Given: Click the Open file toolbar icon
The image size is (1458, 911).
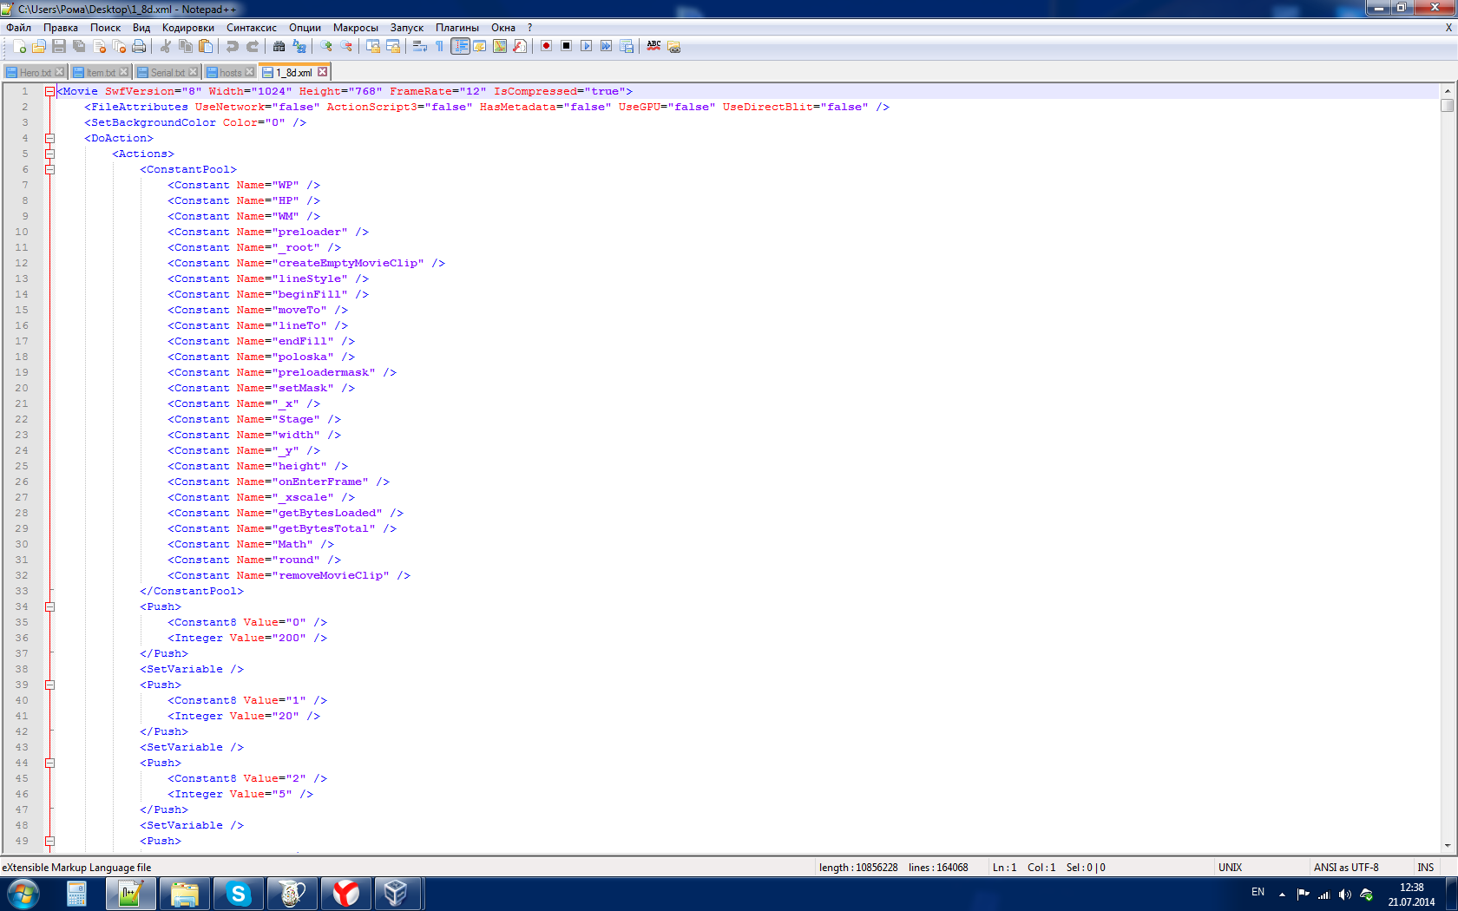Looking at the screenshot, I should [39, 46].
